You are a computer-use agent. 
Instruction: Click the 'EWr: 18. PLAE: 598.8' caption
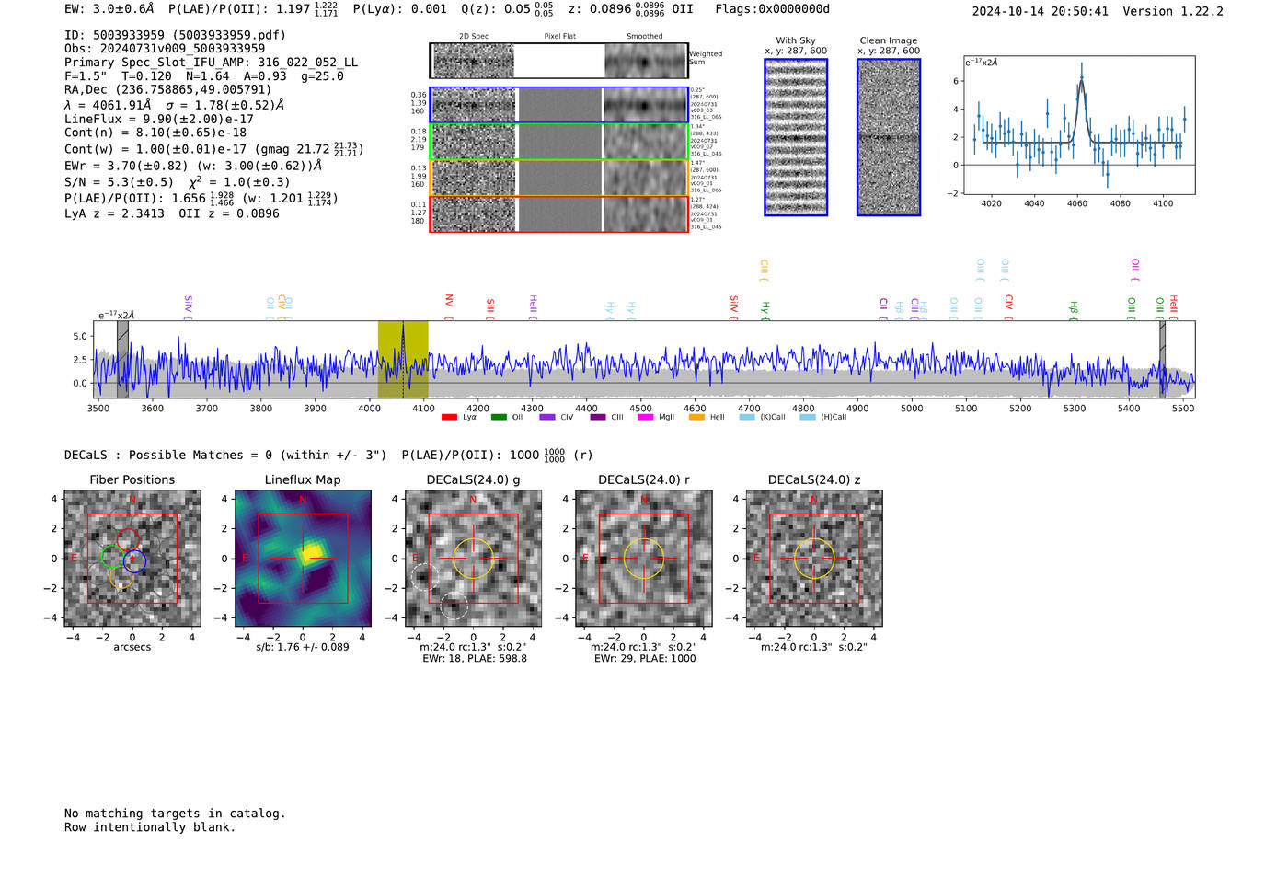click(475, 659)
